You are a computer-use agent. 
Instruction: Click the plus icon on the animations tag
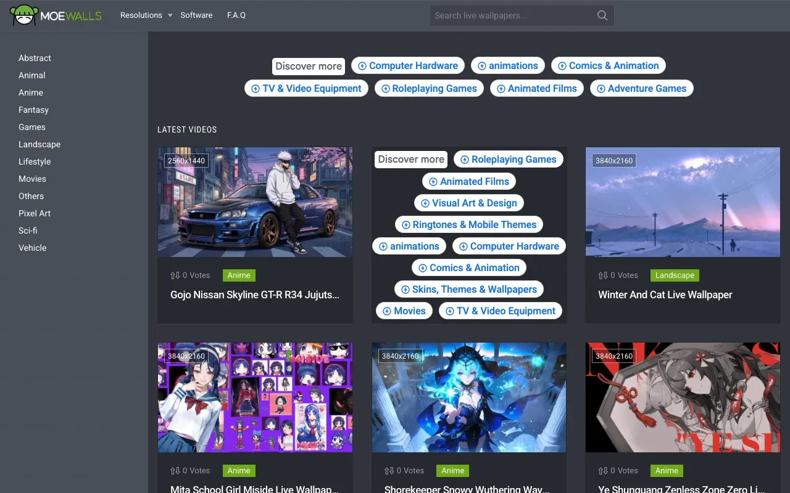point(482,65)
